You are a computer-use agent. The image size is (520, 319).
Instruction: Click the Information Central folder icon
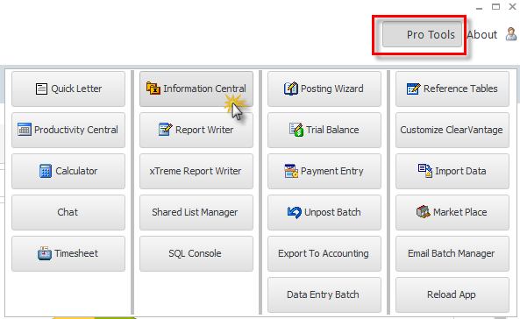(153, 89)
